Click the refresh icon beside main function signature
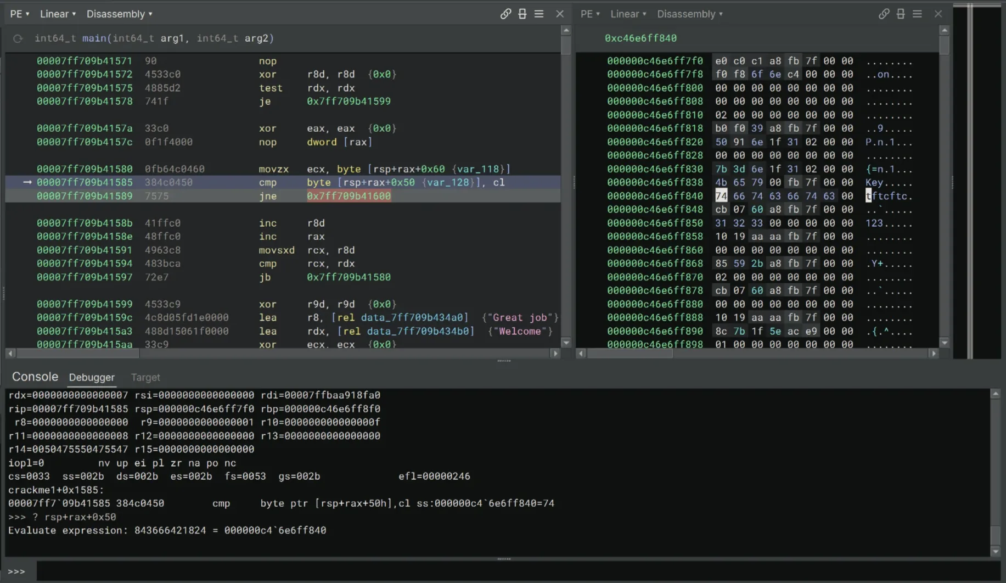1006x583 pixels. [18, 38]
